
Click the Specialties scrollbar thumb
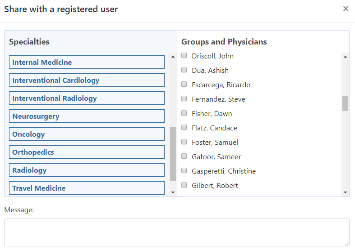tap(173, 154)
